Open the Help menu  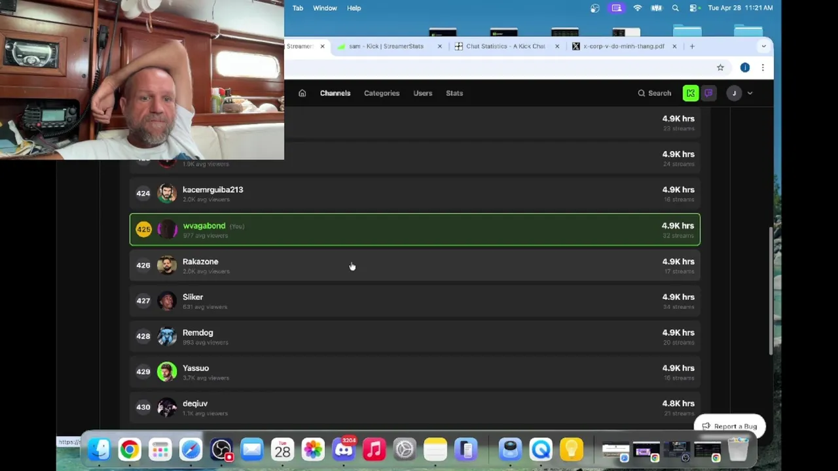pos(354,8)
